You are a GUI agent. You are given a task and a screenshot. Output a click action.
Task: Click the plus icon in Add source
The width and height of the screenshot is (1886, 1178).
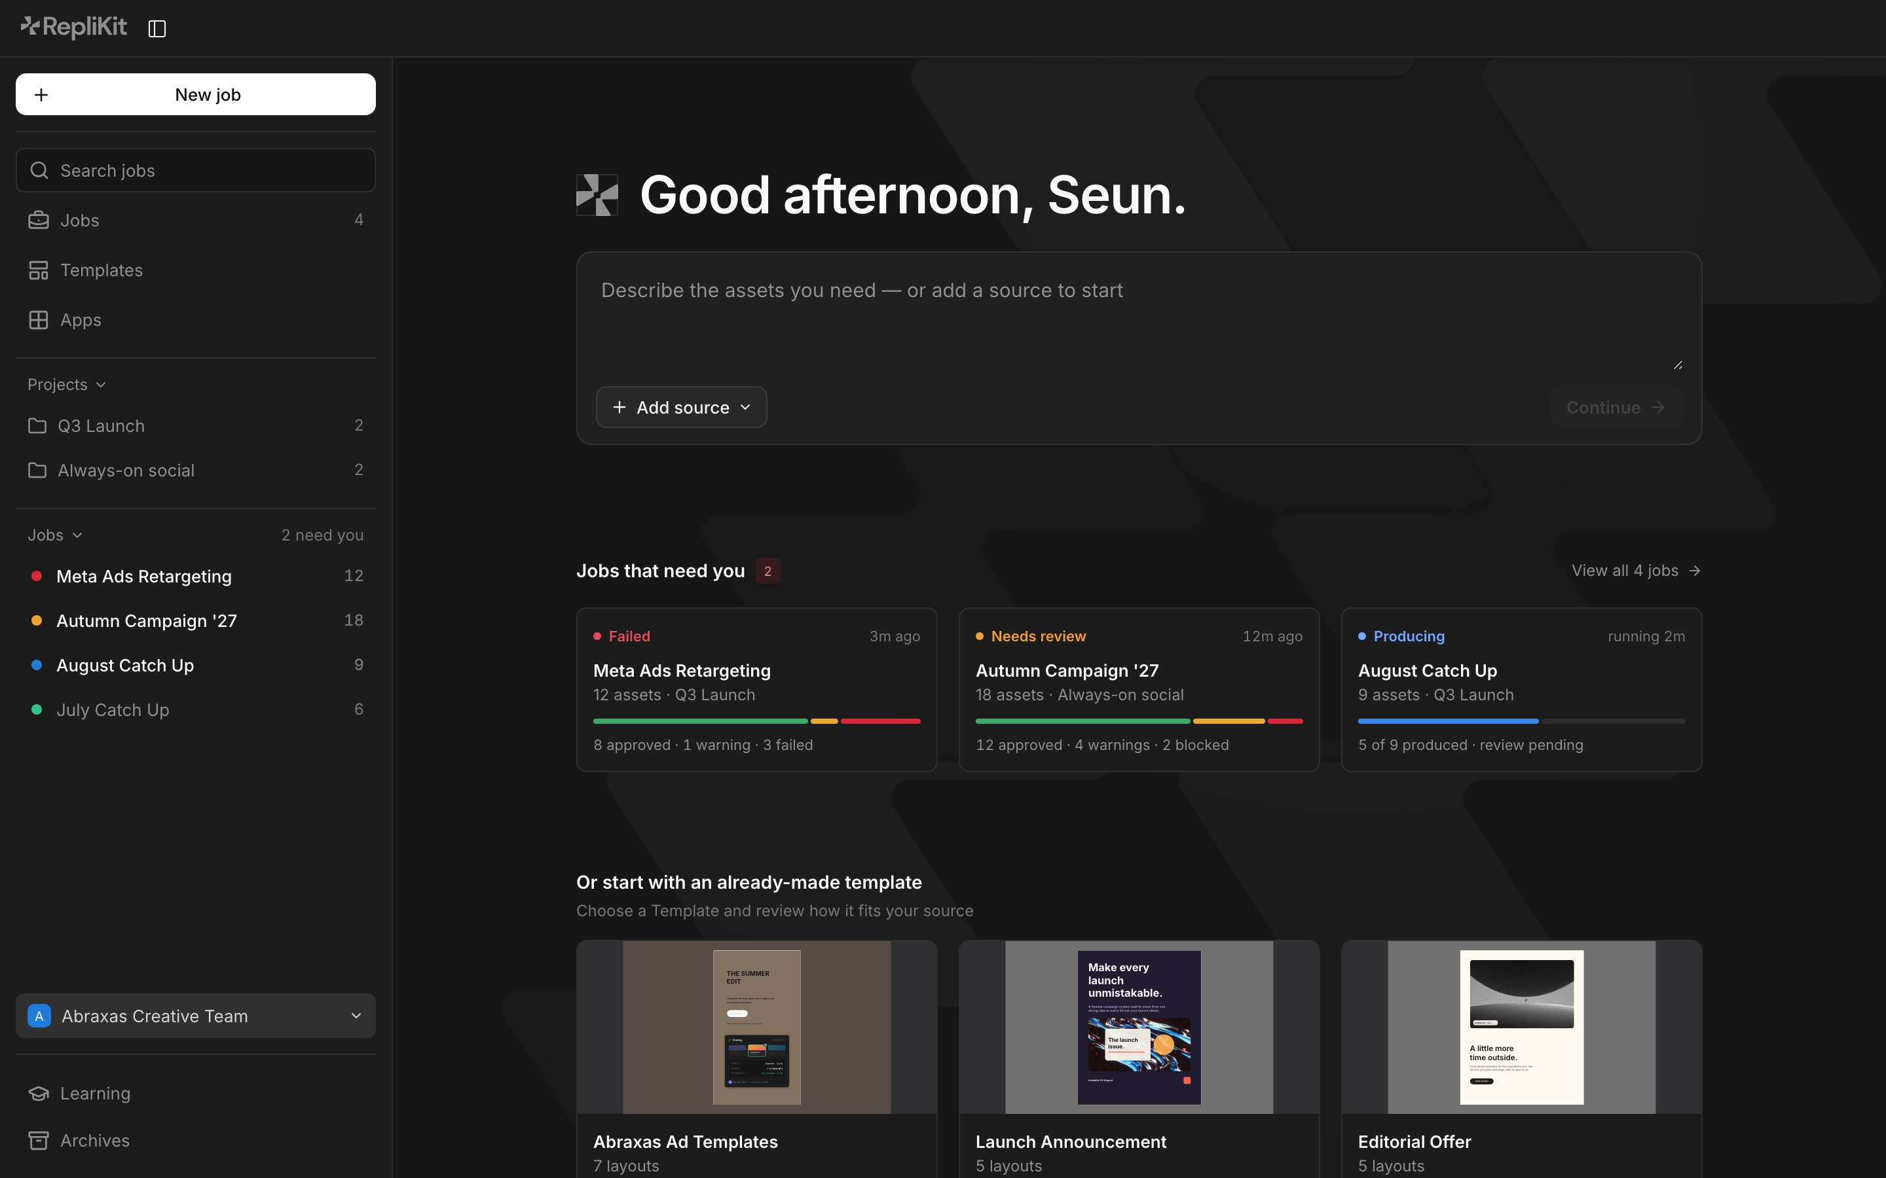619,408
